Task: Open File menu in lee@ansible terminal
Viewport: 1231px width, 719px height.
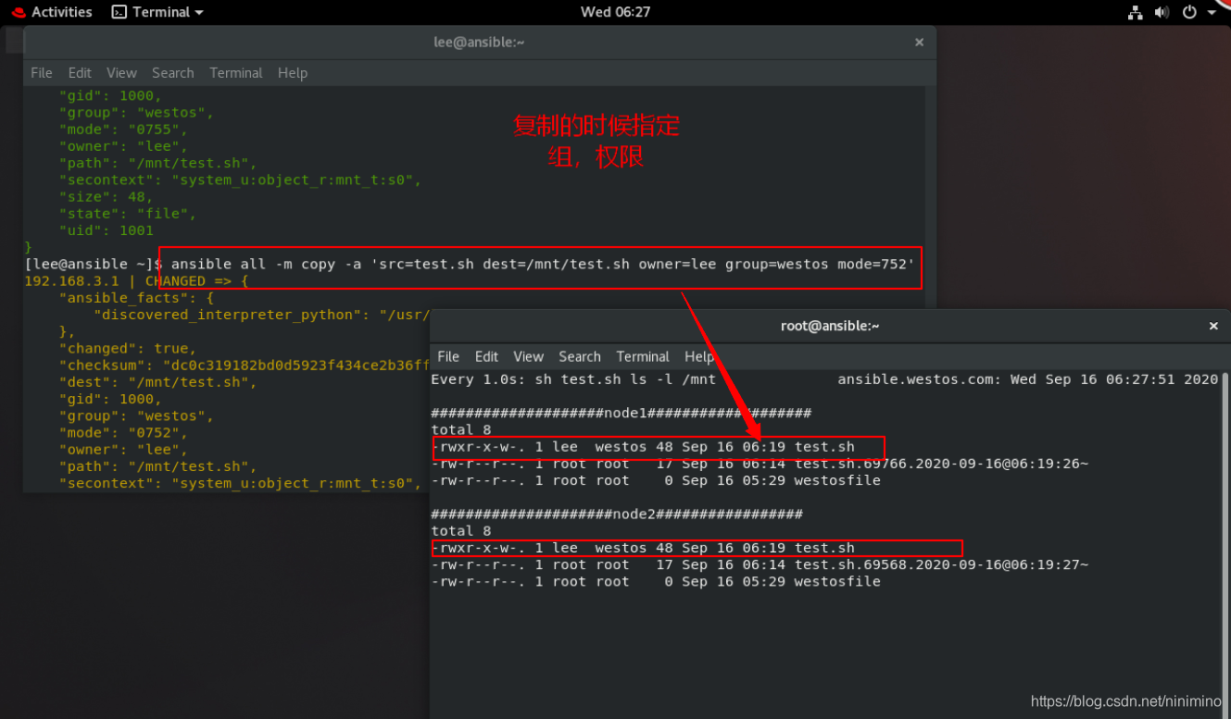Action: [42, 72]
